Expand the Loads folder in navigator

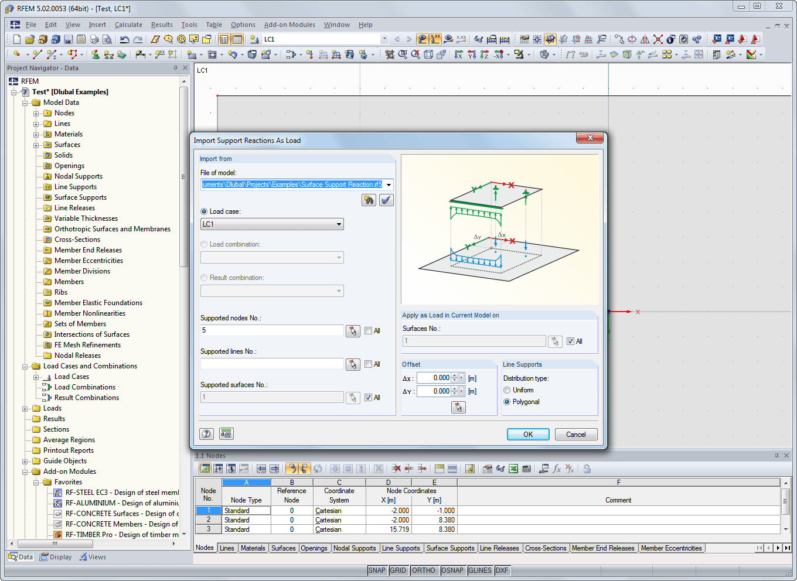25,409
